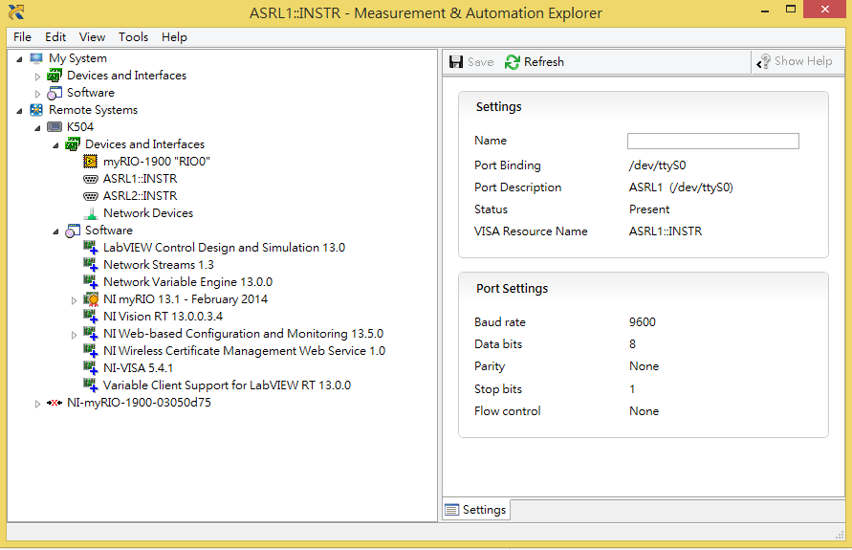
Task: Click the NI Vision RT icon
Action: click(x=90, y=317)
